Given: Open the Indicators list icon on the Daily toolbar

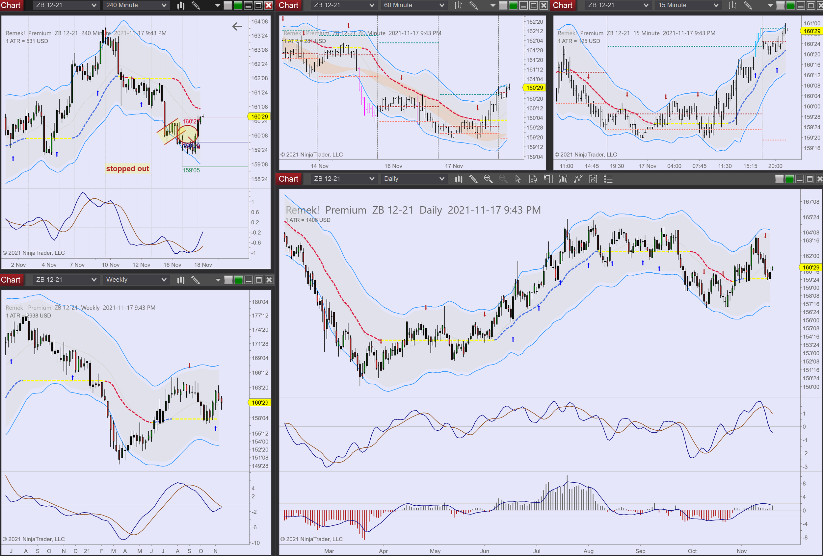Looking at the screenshot, I should 608,179.
